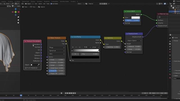Click the Velvet BSDF color swatch

136,17
